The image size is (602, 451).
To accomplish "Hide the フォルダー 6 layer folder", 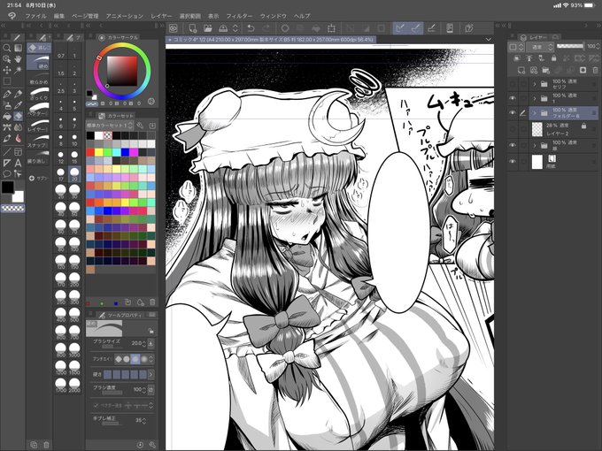I will pyautogui.click(x=513, y=113).
